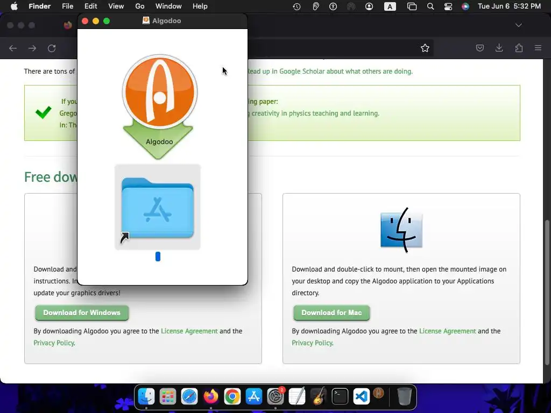Click the Siri icon in menu bar

tap(465, 6)
